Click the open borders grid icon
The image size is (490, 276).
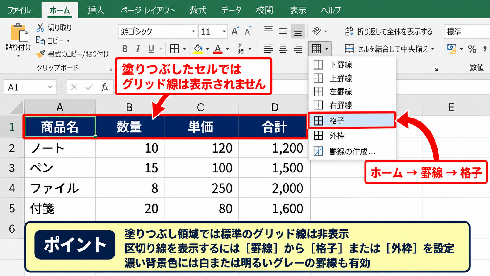317,49
